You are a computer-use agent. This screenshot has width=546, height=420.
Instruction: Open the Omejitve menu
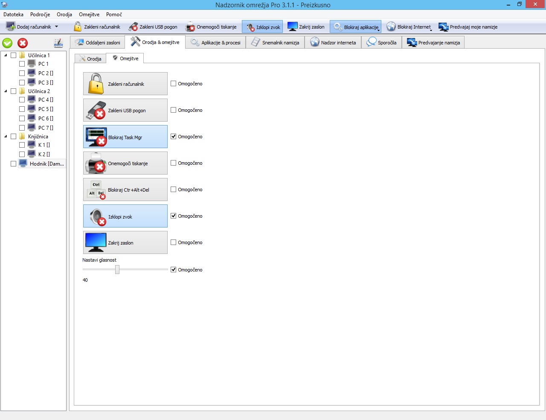point(89,15)
